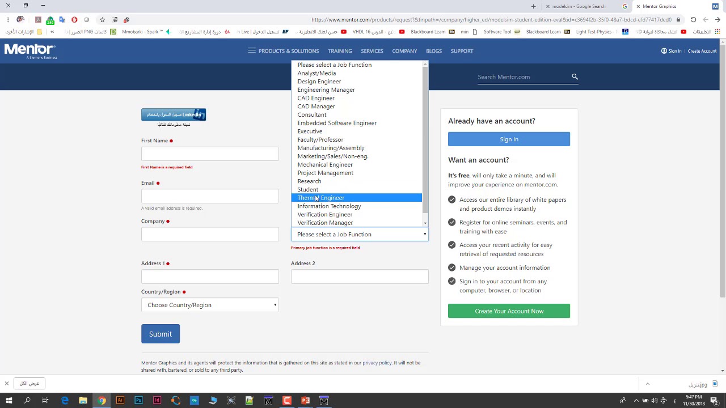Open the PDF extension icon
726x408 pixels.
[38, 20]
